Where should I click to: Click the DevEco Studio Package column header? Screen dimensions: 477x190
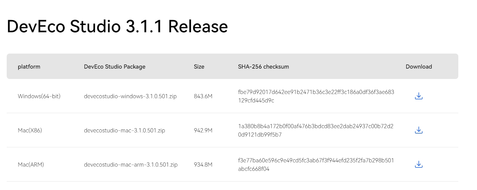point(114,67)
